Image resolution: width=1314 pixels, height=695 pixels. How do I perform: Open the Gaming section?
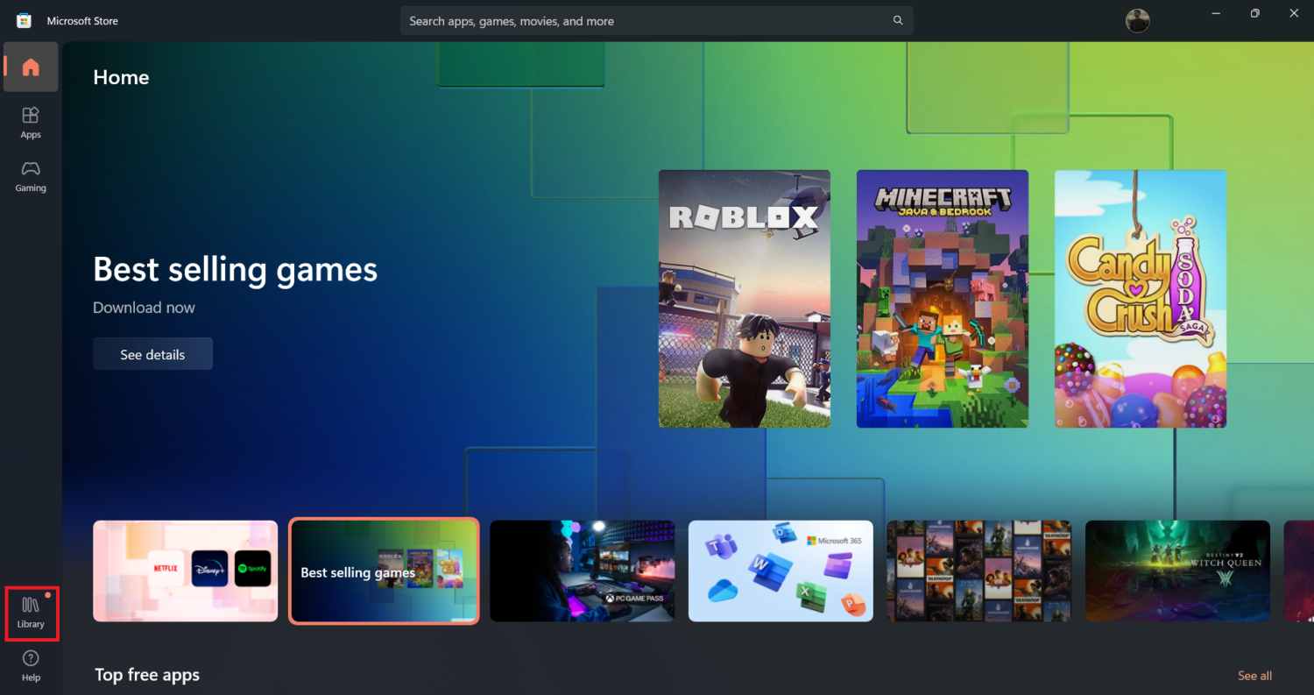pos(31,176)
